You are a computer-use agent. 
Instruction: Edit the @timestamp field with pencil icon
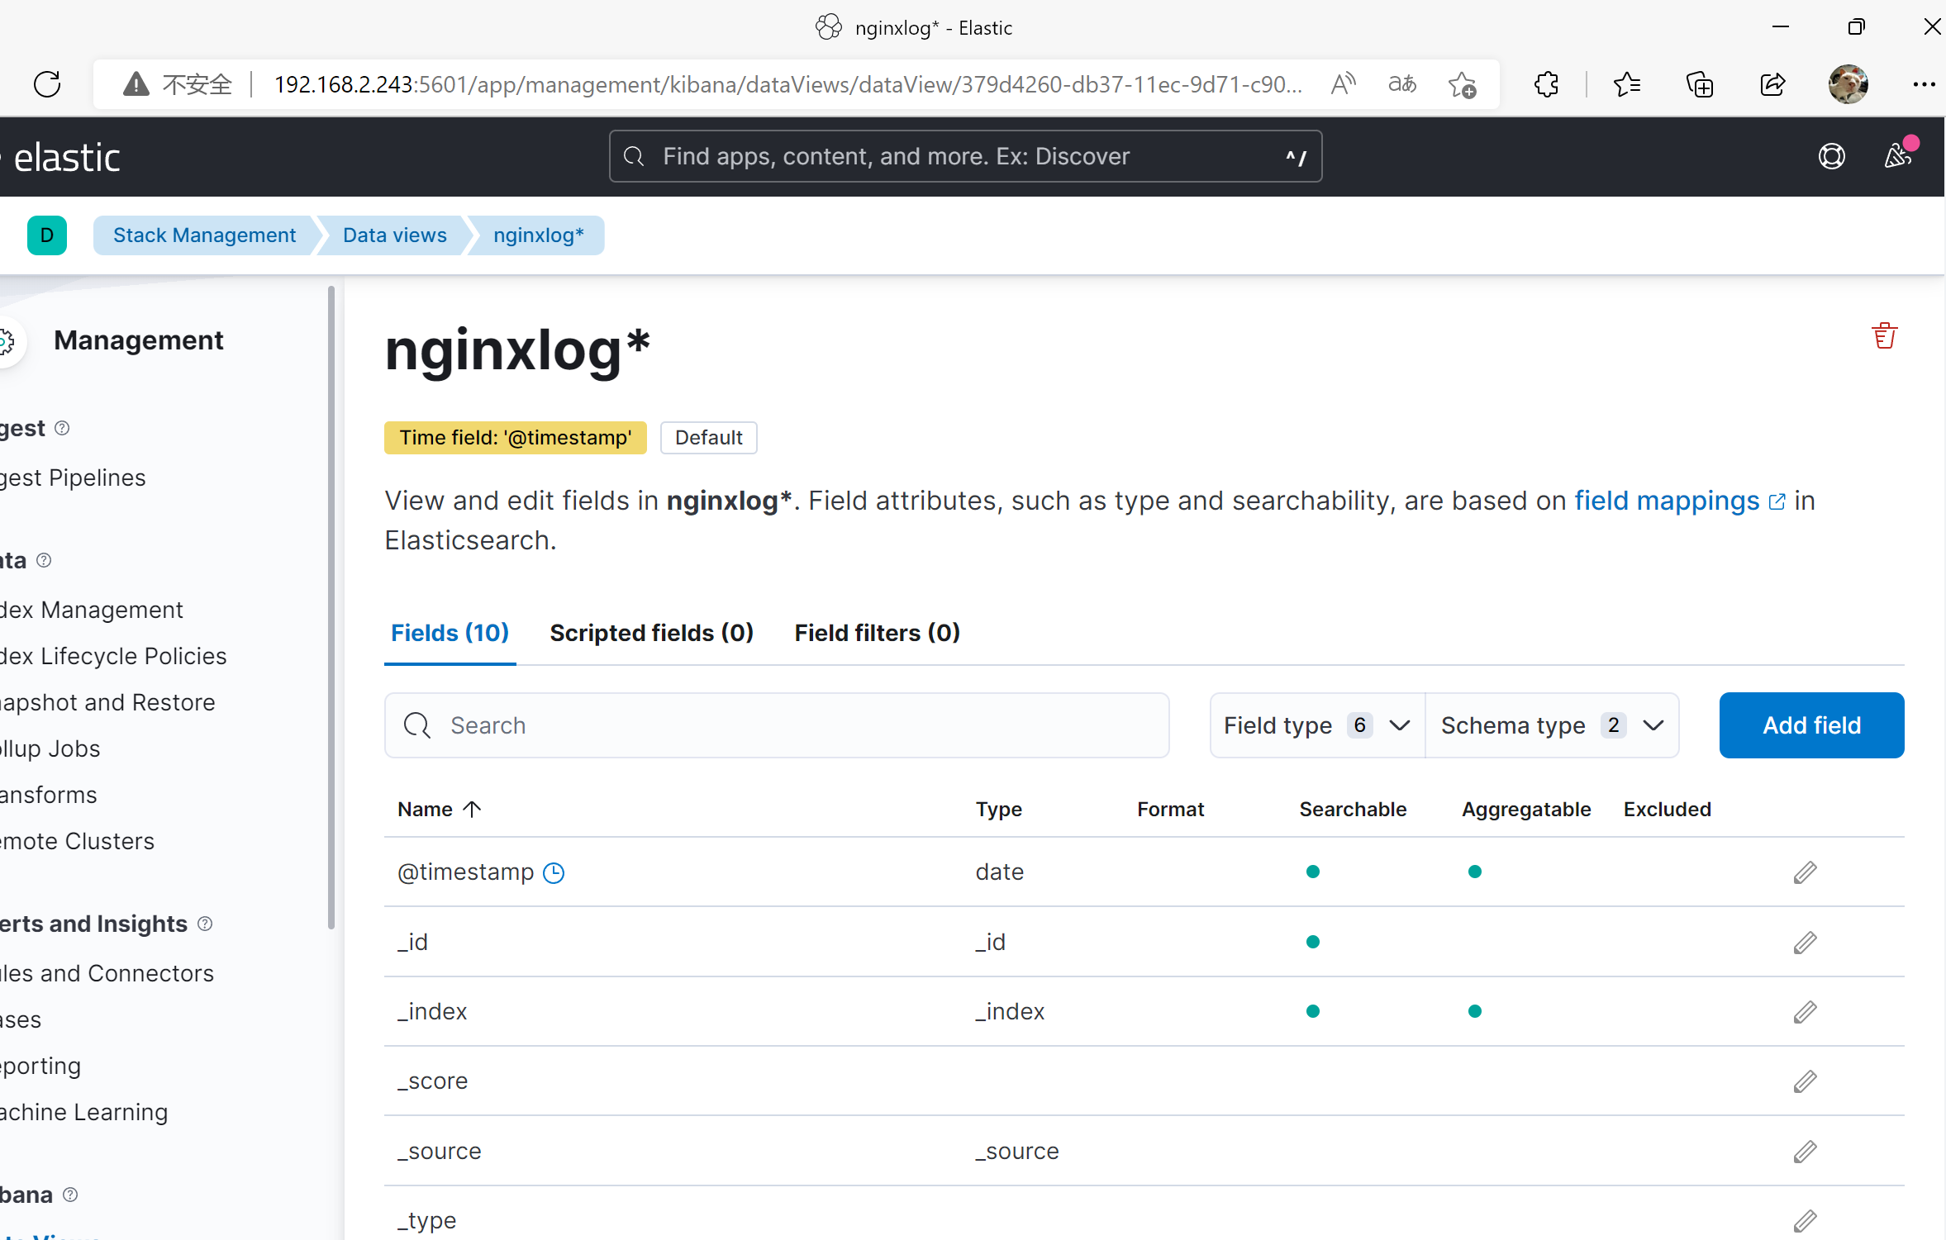[x=1805, y=872]
